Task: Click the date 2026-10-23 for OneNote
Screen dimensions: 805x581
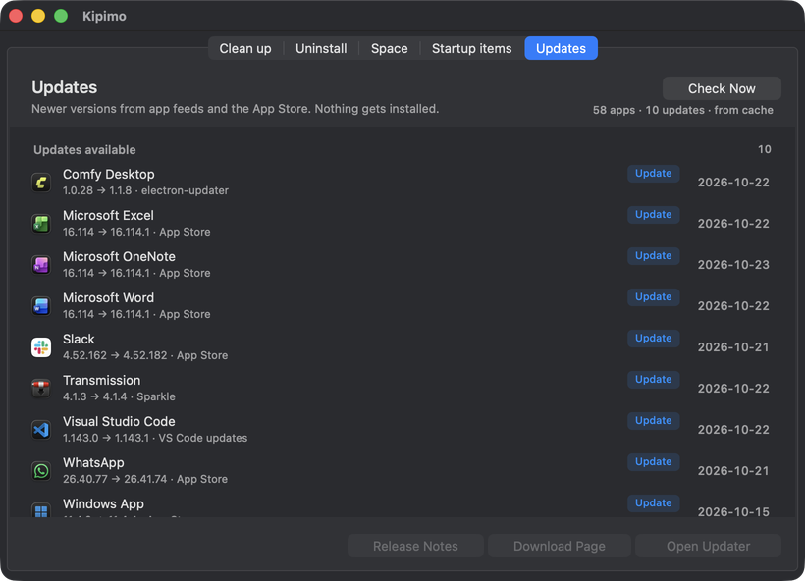Action: 733,265
